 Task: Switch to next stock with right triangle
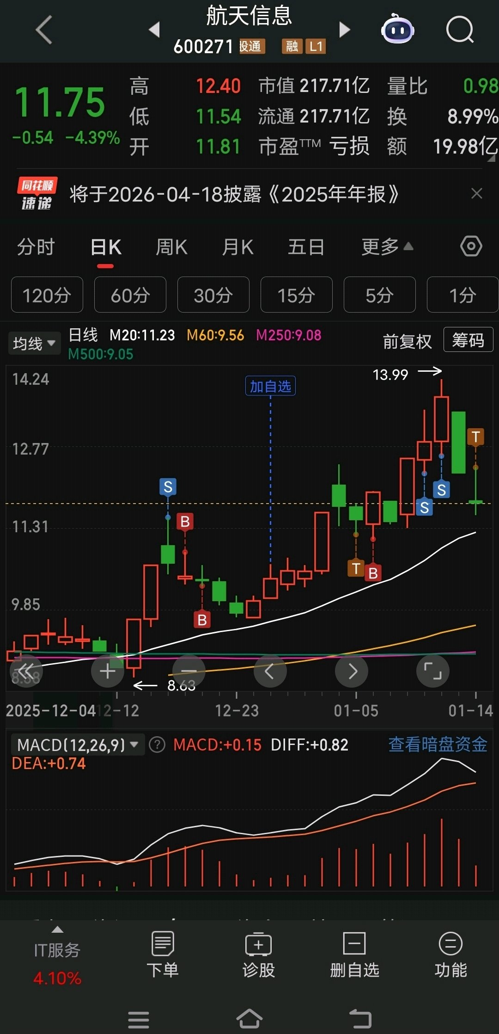click(x=345, y=30)
